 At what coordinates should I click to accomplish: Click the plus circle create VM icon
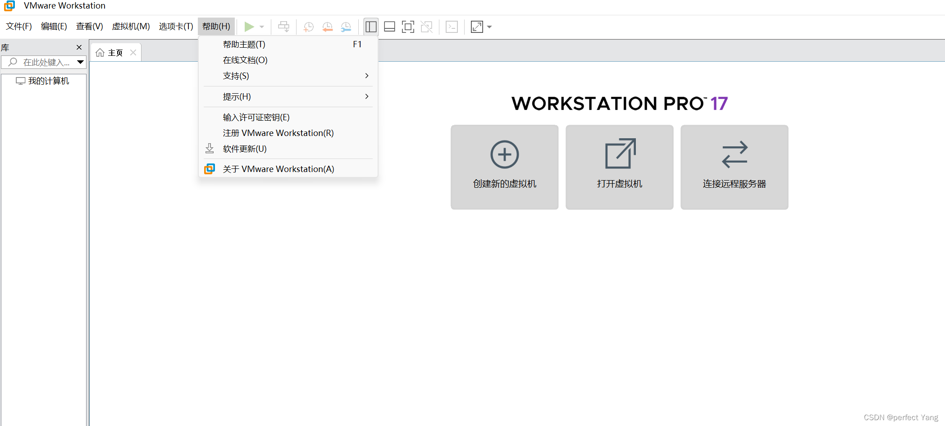505,154
